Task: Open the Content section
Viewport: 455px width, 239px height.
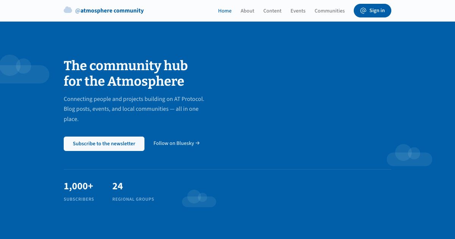Action: tap(272, 11)
